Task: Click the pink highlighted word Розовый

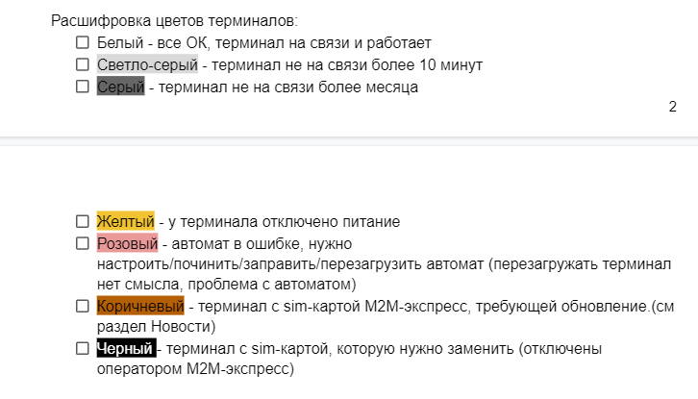Action: tap(127, 244)
